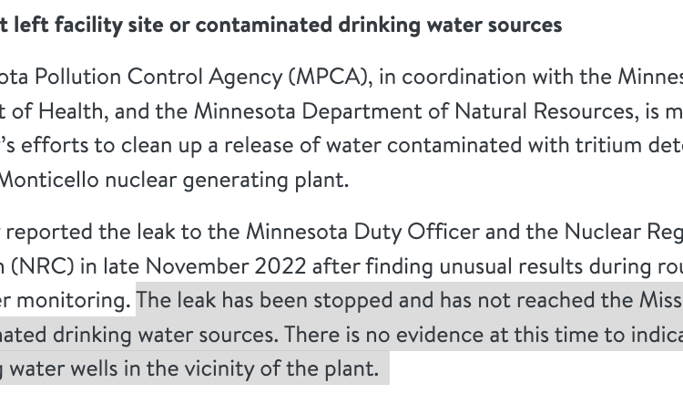
Task: Click the bold heading about contaminated drinking water sources
Action: (280, 25)
